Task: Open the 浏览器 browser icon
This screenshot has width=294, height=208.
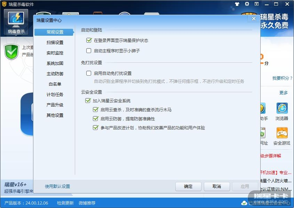Action: tap(282, 112)
